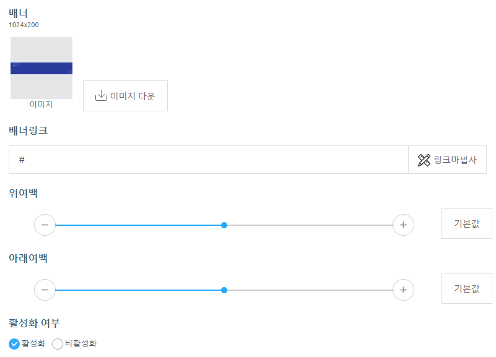The width and height of the screenshot is (496, 357).
Task: Click the 링크마법사 text button
Action: point(447,160)
